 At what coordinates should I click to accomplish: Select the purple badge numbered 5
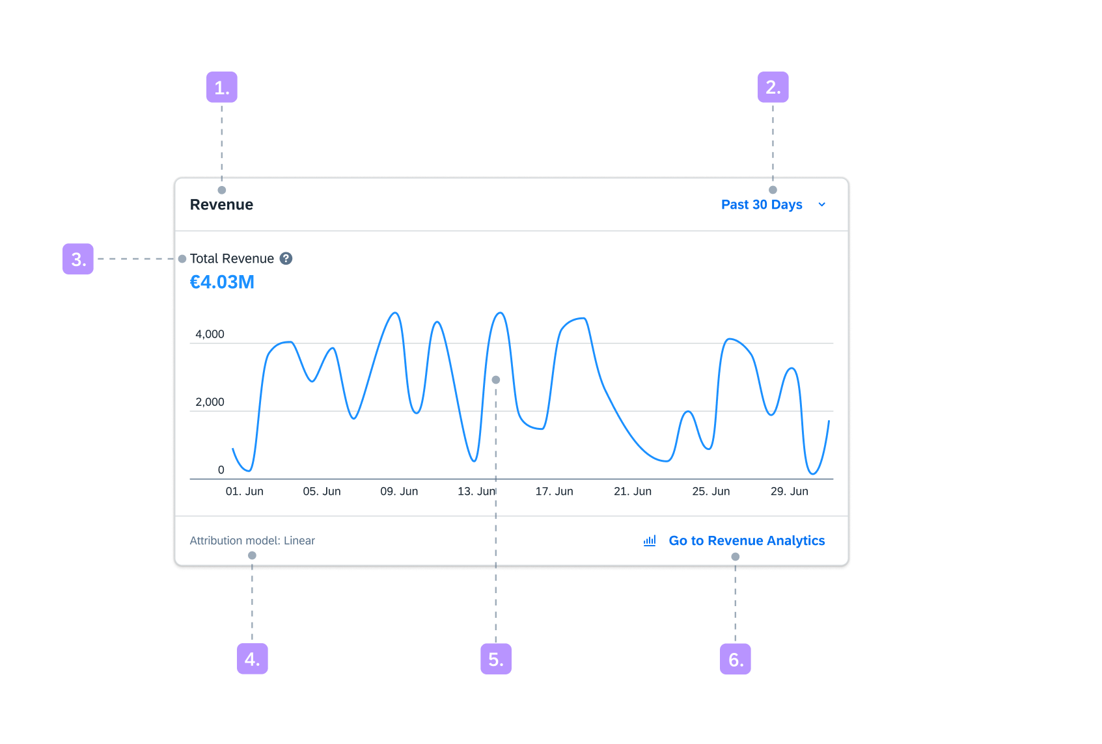(x=496, y=659)
